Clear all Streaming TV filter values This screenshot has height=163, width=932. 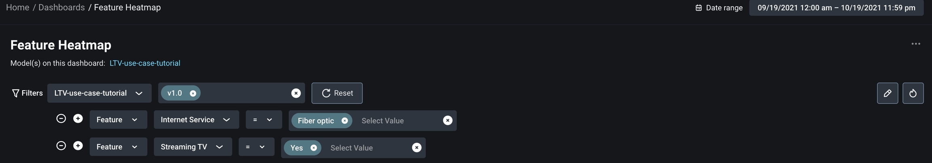[x=416, y=148]
